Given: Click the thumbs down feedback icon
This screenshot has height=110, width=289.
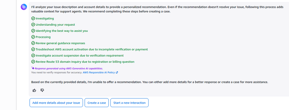Looking at the screenshot, I should (x=42, y=90).
